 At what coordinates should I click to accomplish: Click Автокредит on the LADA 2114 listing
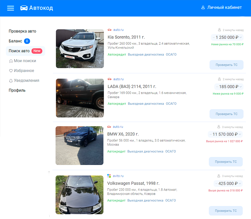click(117, 104)
